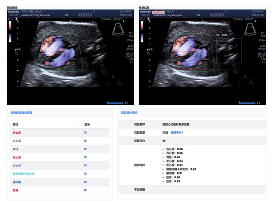Open the 检测结果 ultrasound image

[203, 57]
